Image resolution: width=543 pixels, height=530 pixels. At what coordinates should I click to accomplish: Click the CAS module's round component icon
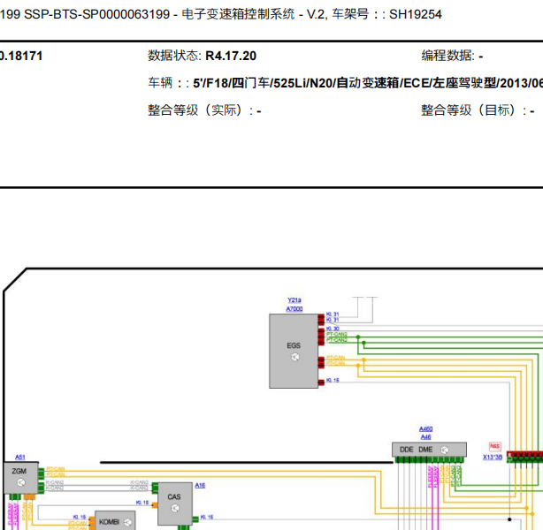point(175,508)
